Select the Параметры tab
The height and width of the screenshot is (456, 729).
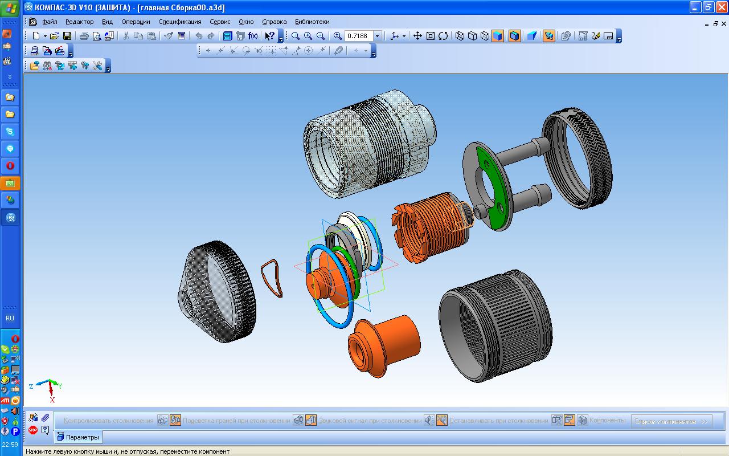[78, 437]
